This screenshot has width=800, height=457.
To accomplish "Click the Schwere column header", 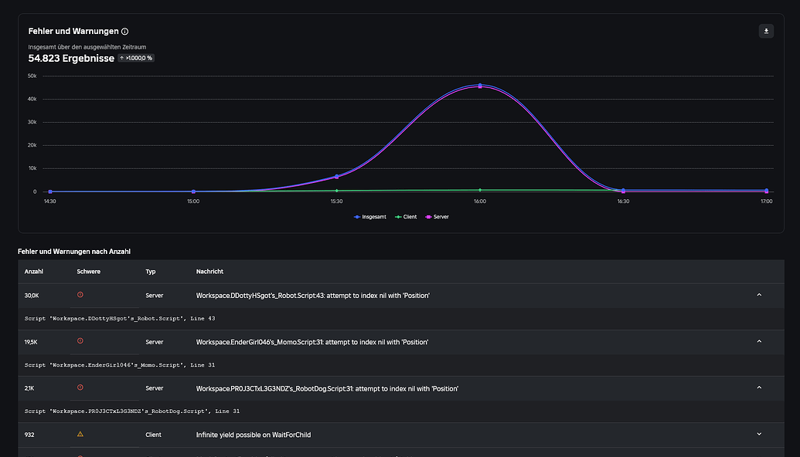I will coord(88,272).
